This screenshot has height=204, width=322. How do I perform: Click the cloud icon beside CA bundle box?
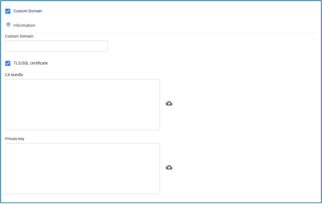169,104
